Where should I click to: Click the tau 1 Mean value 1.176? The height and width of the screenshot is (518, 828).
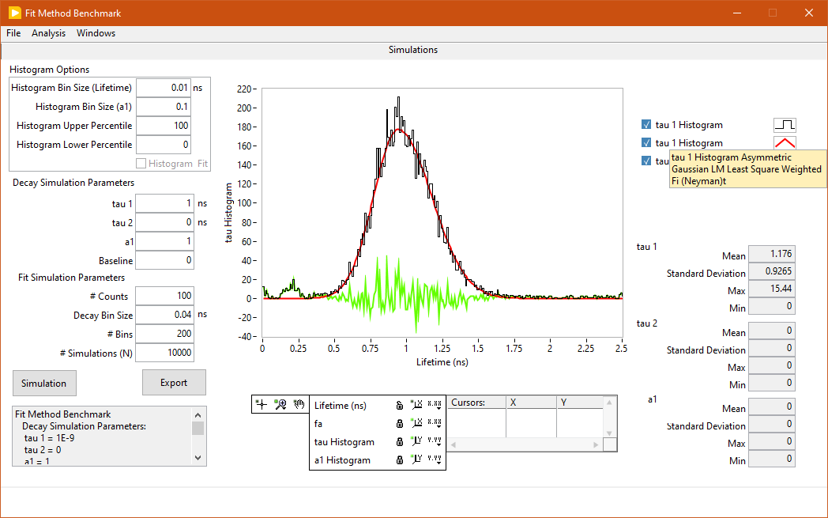(x=771, y=254)
